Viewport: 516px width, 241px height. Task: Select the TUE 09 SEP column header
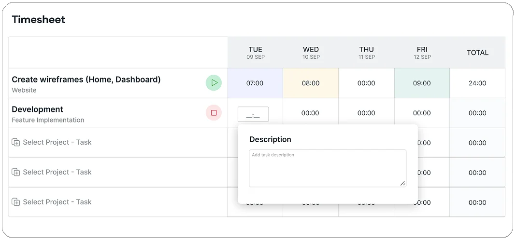[256, 53]
